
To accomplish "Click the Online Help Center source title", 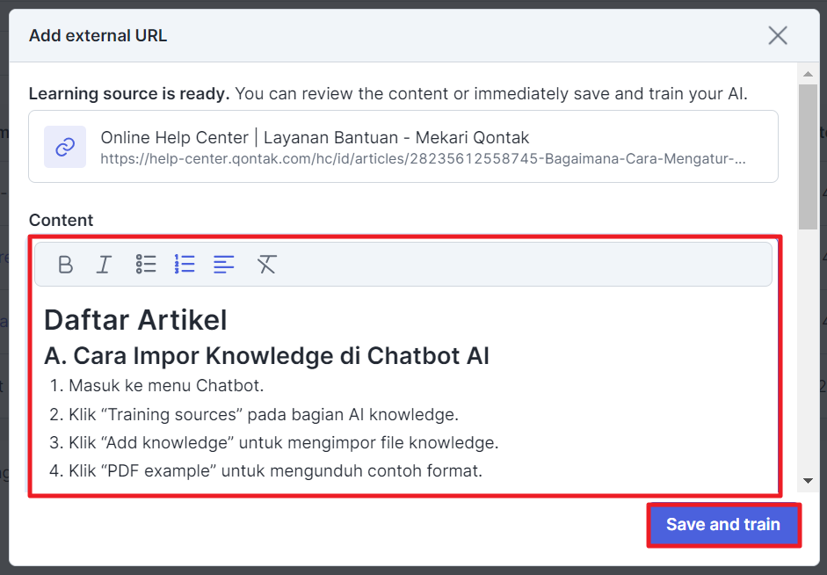I will coord(315,137).
